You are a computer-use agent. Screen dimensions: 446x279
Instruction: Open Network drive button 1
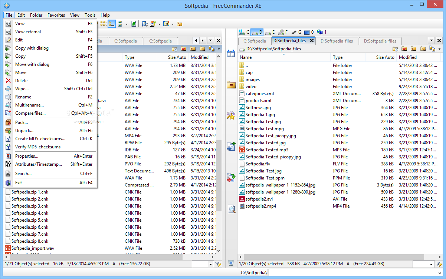321,32
